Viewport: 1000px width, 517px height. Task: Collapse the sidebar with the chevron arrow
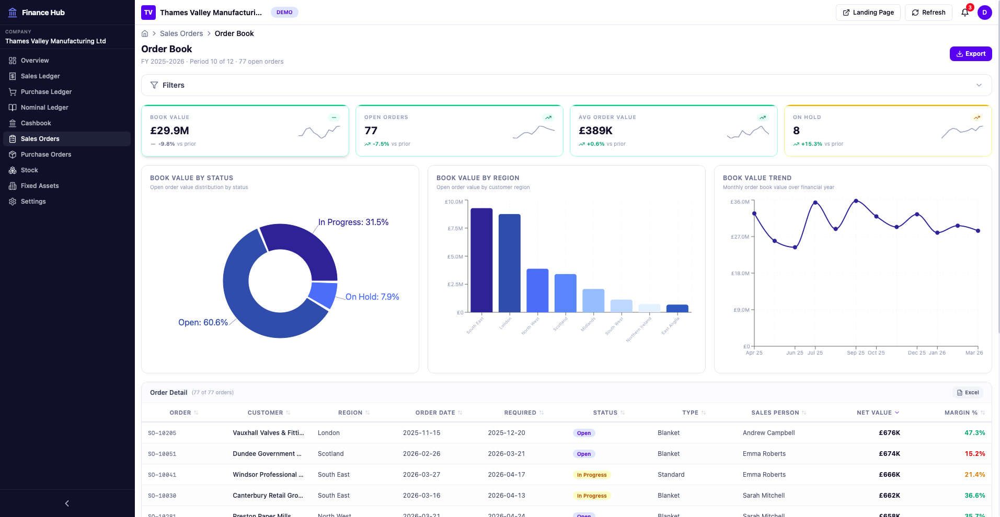(x=67, y=503)
